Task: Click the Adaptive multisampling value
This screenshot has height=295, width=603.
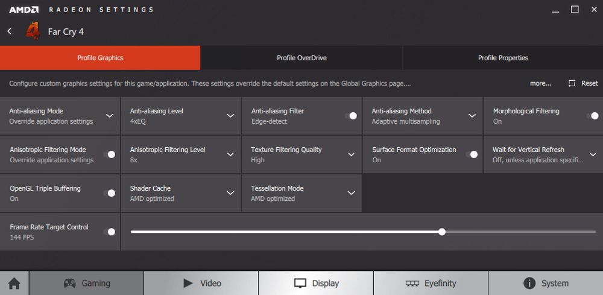Action: pos(406,121)
